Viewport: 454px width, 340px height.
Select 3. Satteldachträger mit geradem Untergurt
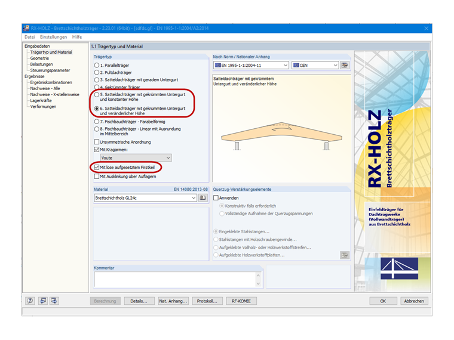[97, 80]
